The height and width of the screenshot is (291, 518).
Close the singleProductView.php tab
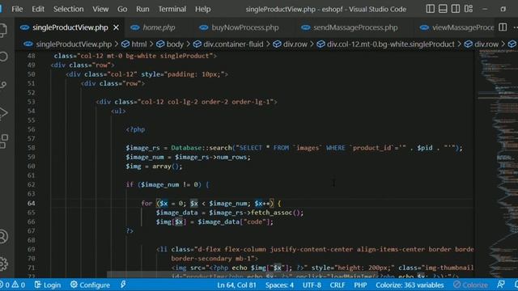point(116,27)
